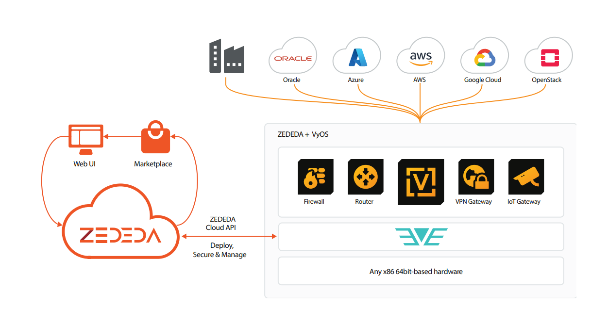
Task: Click the factory buildings icon
Action: pyautogui.click(x=227, y=56)
